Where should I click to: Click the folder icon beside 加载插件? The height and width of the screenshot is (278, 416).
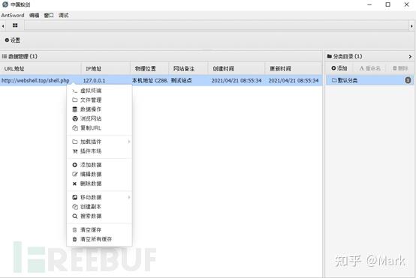pyautogui.click(x=75, y=142)
